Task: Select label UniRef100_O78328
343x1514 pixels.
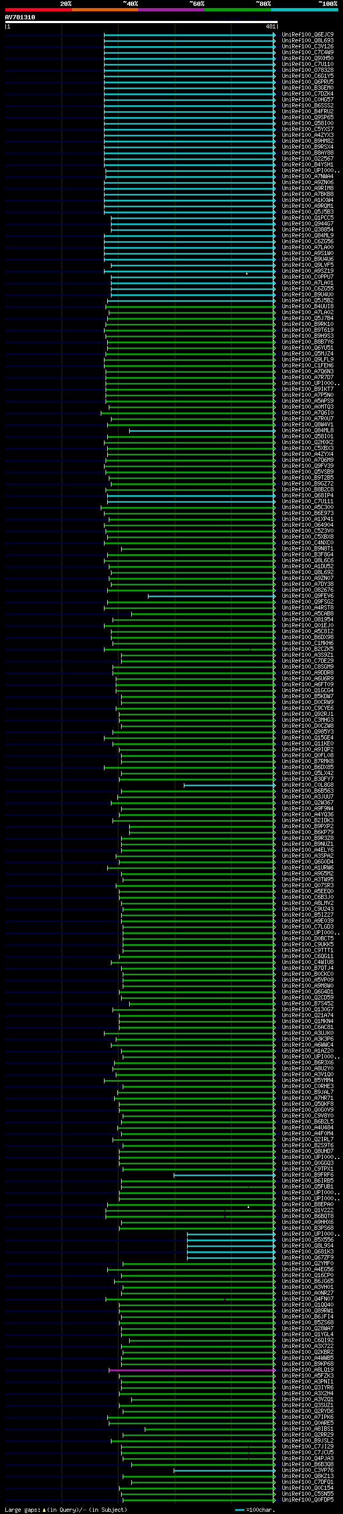Action: pyautogui.click(x=308, y=70)
